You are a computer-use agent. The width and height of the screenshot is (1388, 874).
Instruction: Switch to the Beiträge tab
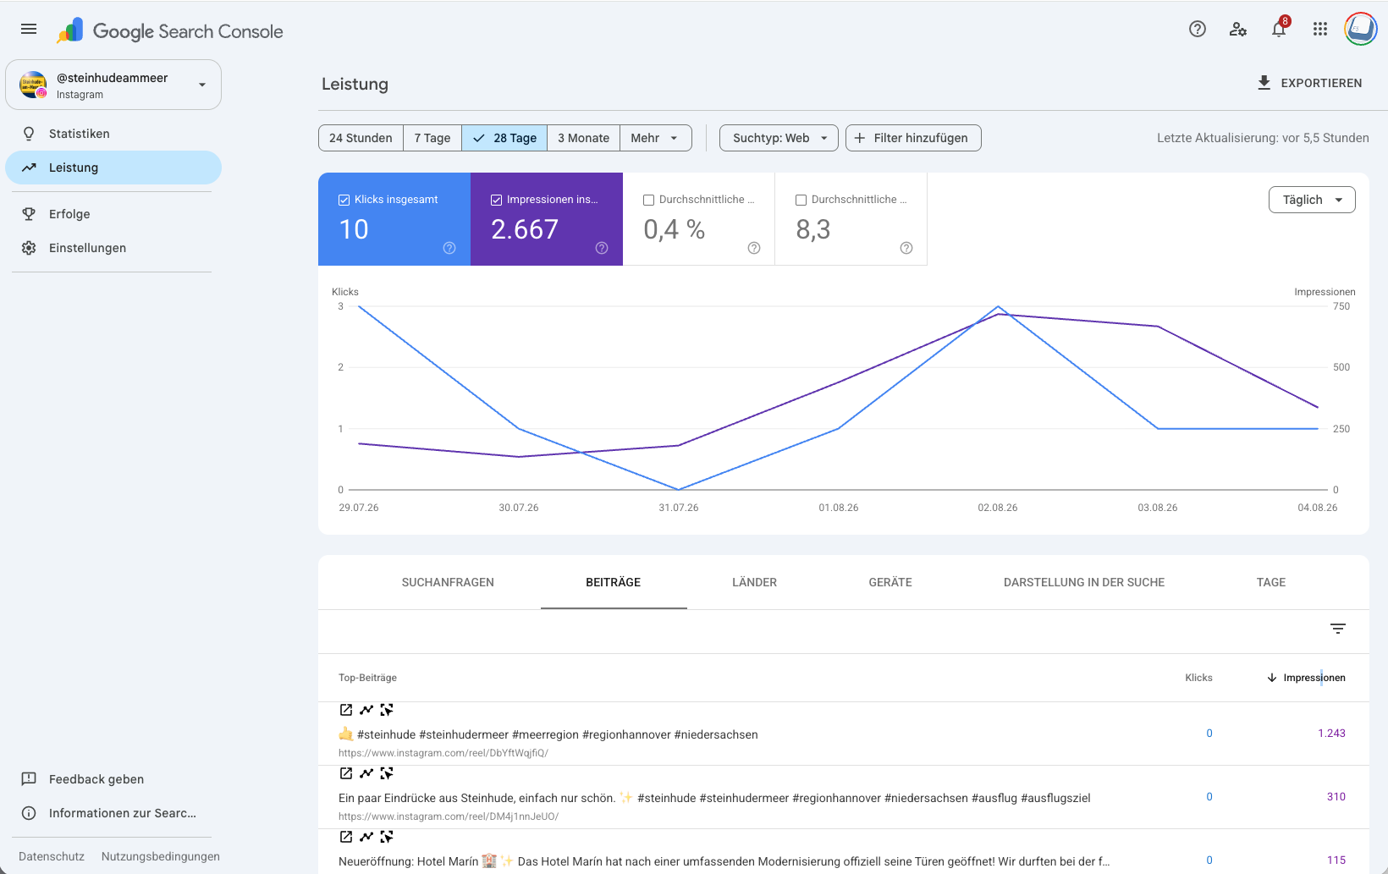tap(614, 582)
